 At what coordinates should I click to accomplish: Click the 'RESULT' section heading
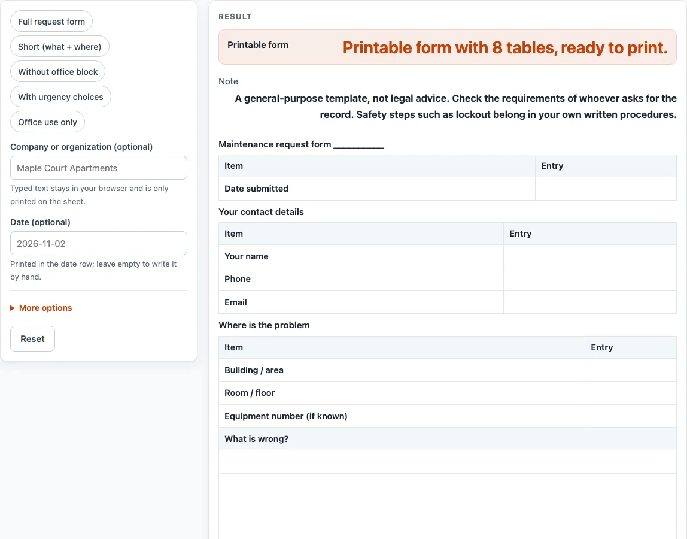pyautogui.click(x=235, y=17)
